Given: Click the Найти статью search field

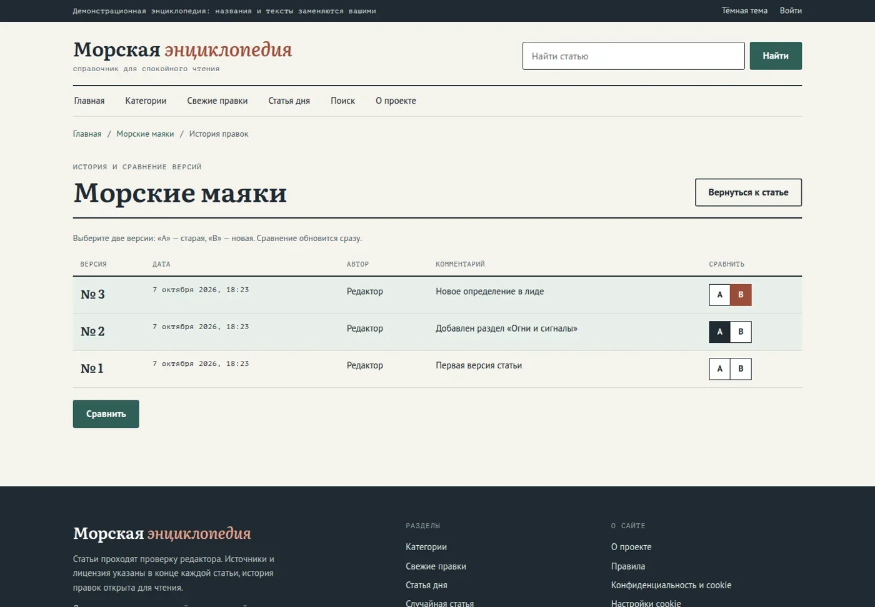Looking at the screenshot, I should coord(633,56).
